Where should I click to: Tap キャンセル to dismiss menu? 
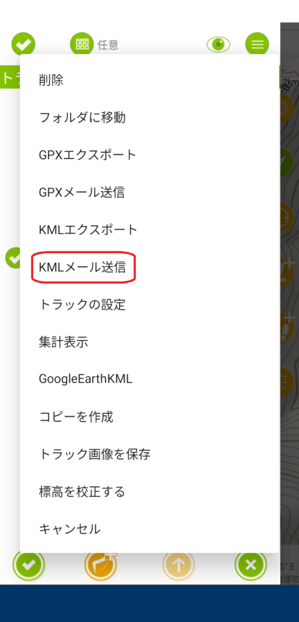(x=150, y=529)
